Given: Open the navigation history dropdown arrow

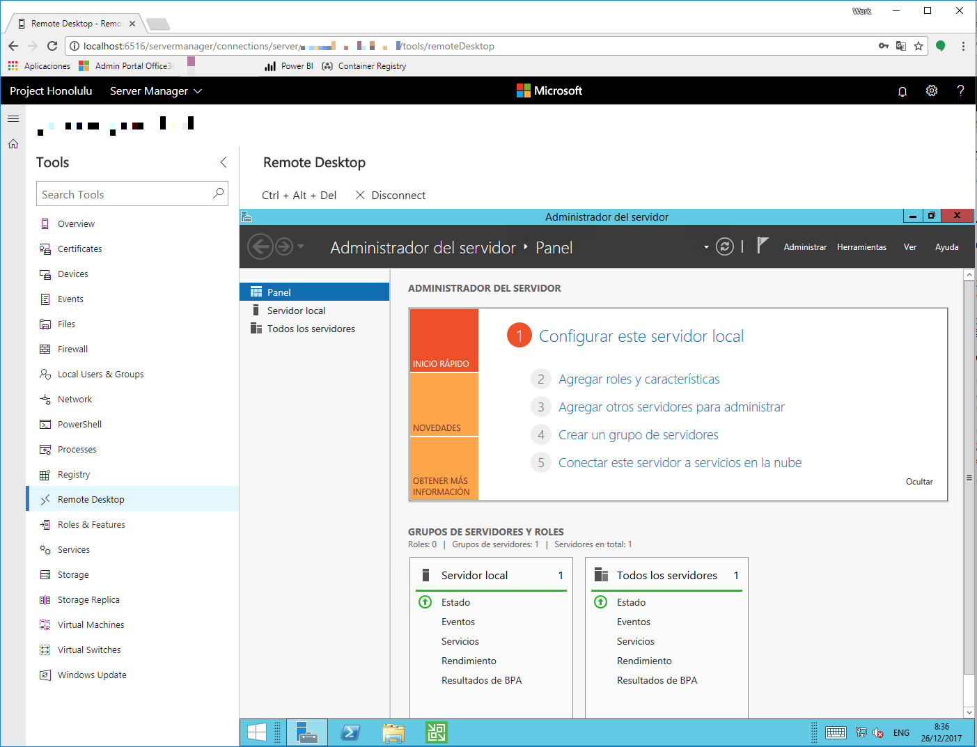Looking at the screenshot, I should pyautogui.click(x=301, y=246).
